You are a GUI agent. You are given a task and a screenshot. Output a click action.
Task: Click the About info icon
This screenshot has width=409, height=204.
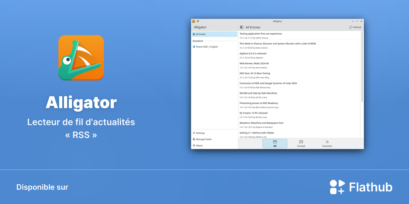pyautogui.click(x=194, y=146)
